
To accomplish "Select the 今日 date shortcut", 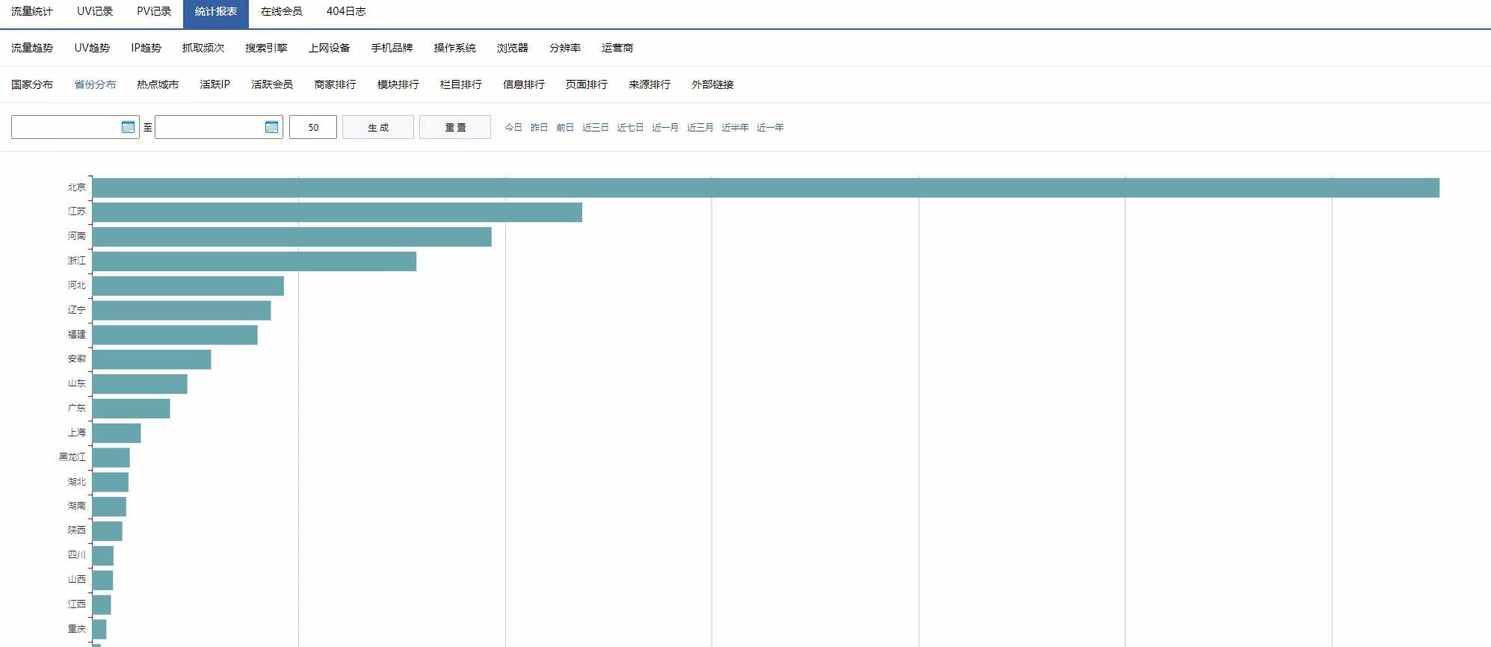I will pos(513,127).
